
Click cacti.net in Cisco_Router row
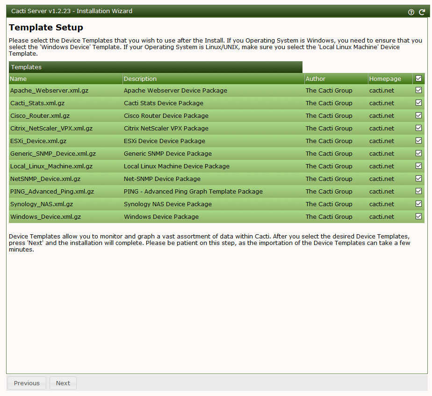pos(382,116)
